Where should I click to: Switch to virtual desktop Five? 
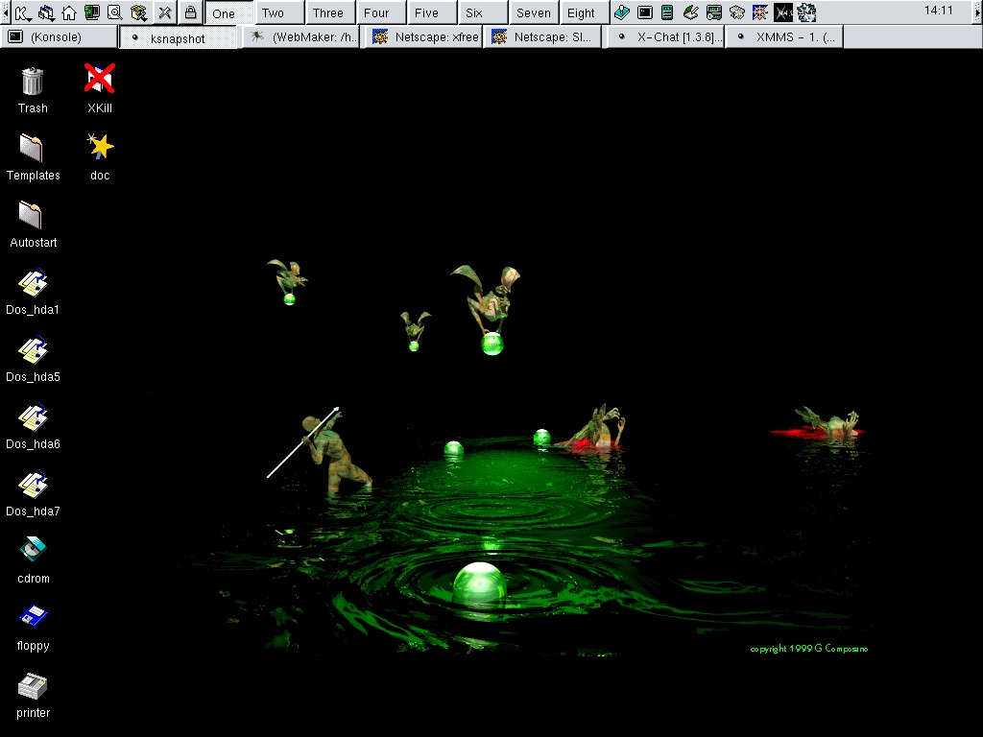tap(431, 12)
